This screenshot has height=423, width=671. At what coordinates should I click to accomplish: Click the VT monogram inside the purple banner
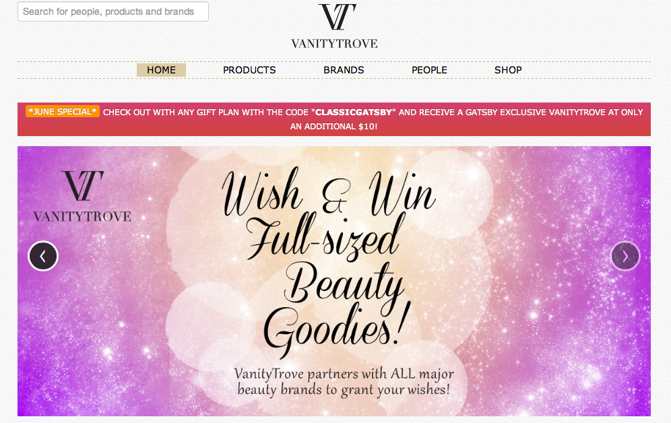click(82, 186)
